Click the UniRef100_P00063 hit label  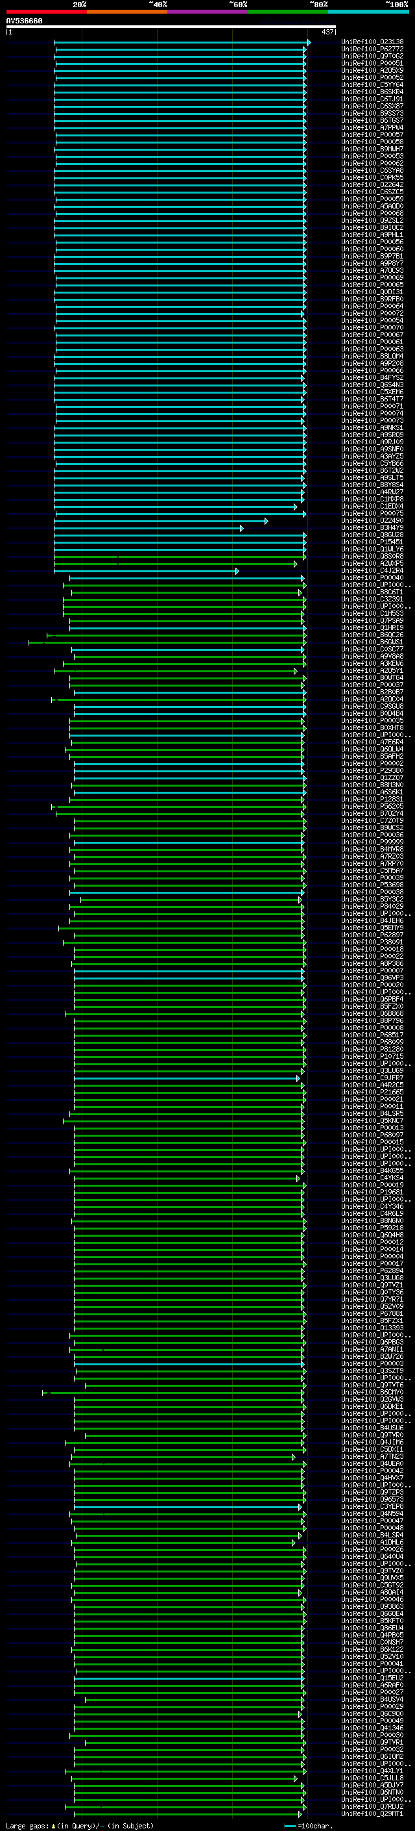tap(372, 349)
